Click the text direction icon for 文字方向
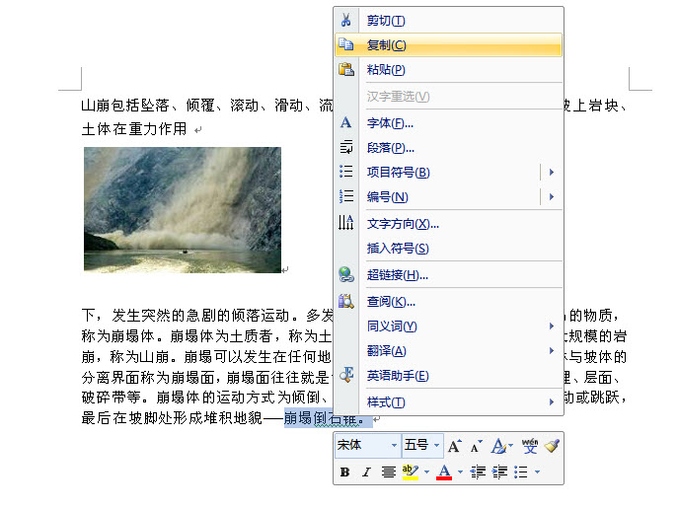 [346, 223]
